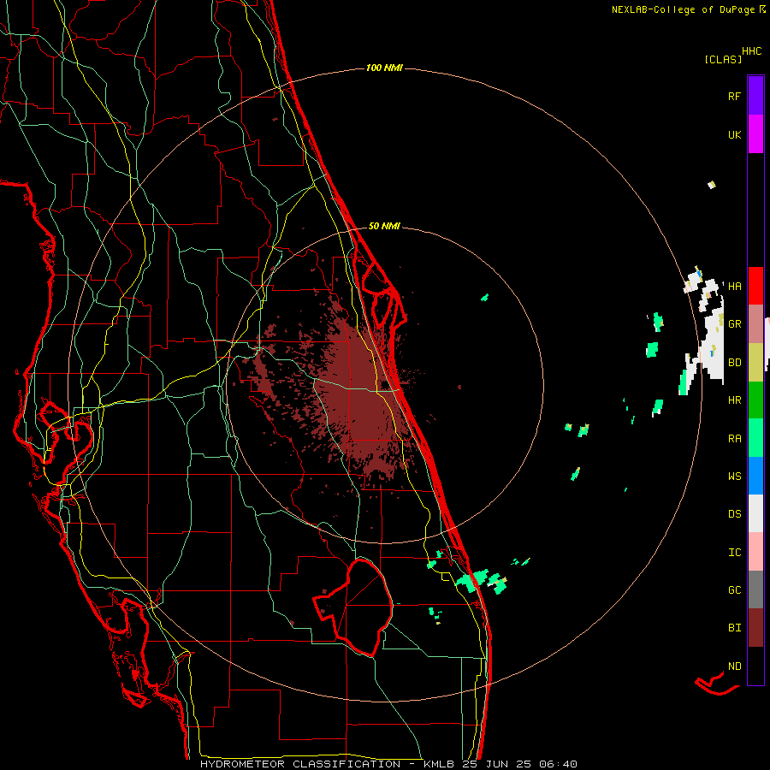Click the 'IC' legend label
770x770 pixels.
tap(734, 553)
